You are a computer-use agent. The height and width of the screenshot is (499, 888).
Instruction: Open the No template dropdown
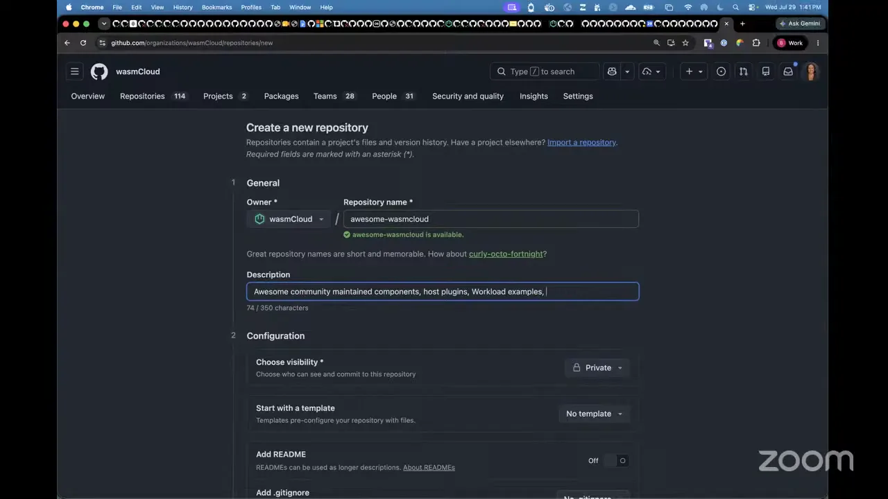point(594,414)
